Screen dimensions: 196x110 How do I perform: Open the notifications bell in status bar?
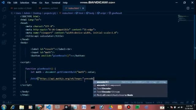coord(193,102)
